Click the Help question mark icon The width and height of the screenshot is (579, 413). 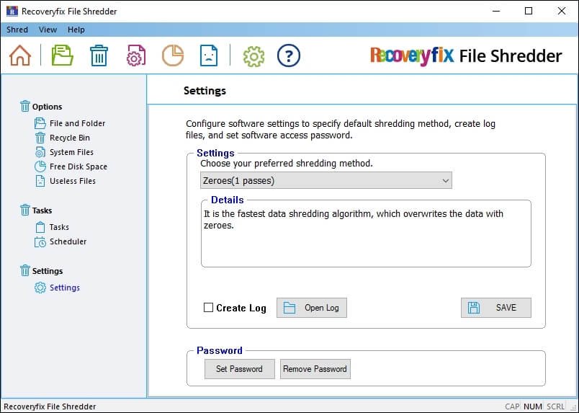(x=288, y=55)
